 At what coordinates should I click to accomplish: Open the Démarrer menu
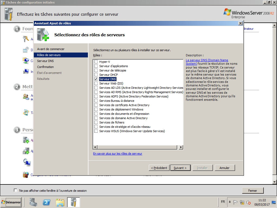(x=11, y=202)
